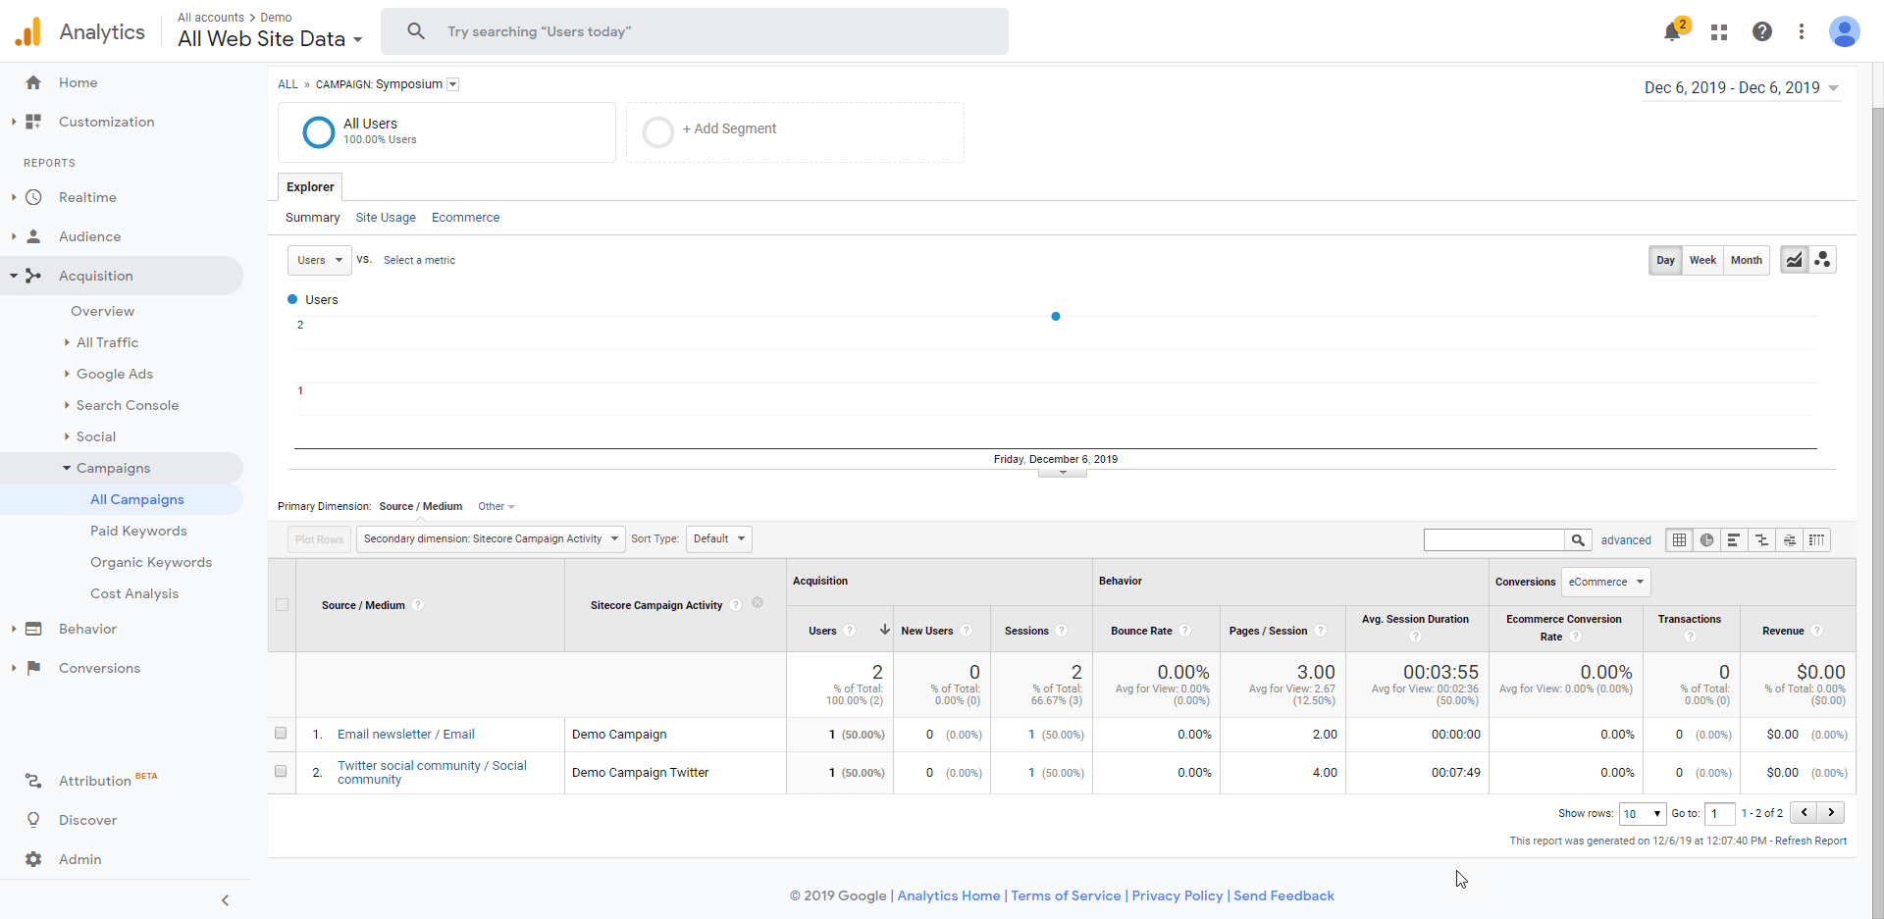Screen dimensions: 1884x919
Task: Expand the Realtime reports section
Action: pos(14,197)
